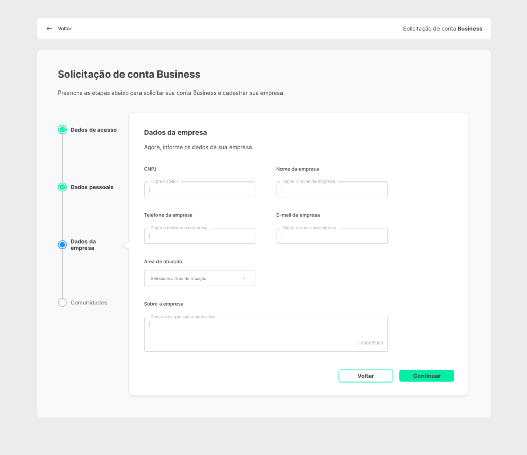This screenshot has height=455, width=527.
Task: Focus the CNPJ input field
Action: [199, 189]
